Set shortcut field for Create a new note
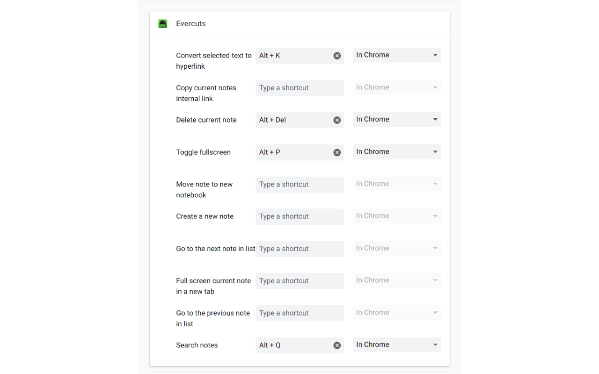 tap(299, 216)
